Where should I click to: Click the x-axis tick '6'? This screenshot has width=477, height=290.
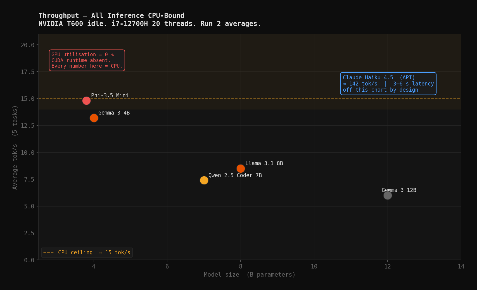coord(167,267)
